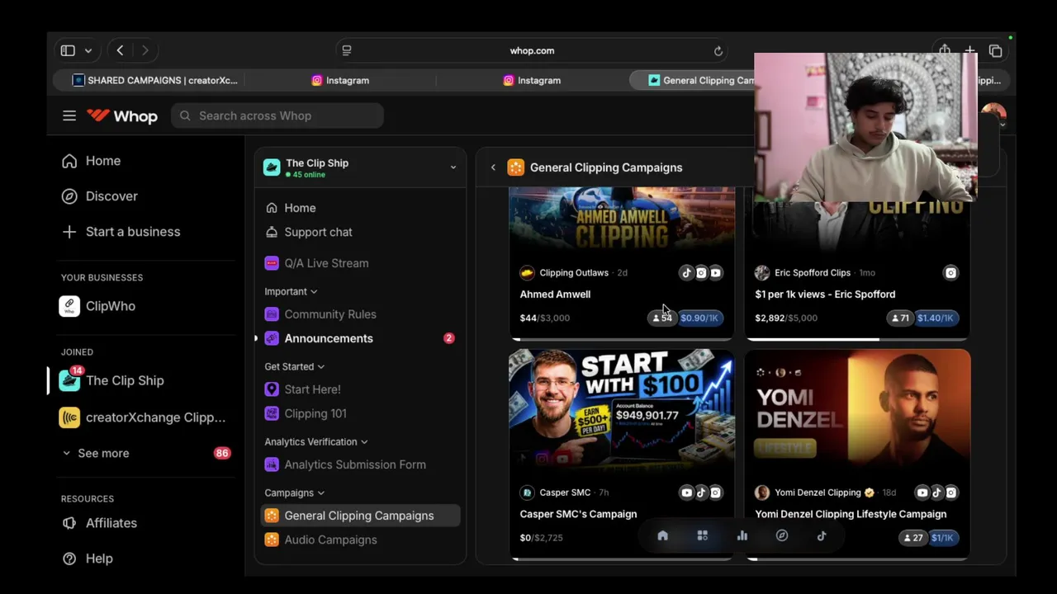This screenshot has width=1057, height=594.
Task: Expand The Clip Ship header dropdown
Action: click(x=453, y=167)
